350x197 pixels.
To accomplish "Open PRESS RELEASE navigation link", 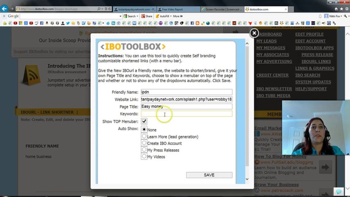I will click(x=317, y=55).
